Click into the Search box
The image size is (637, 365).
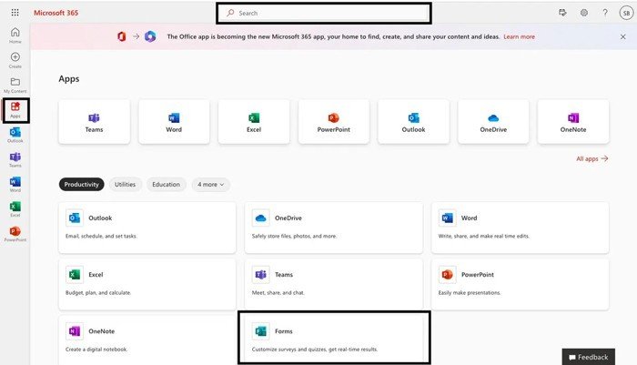click(323, 14)
